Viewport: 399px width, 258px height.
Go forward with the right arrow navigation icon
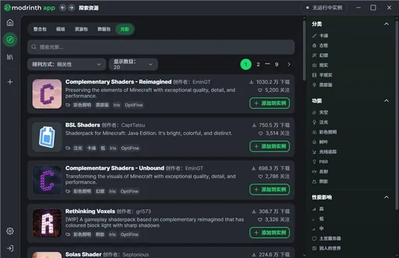point(72,7)
